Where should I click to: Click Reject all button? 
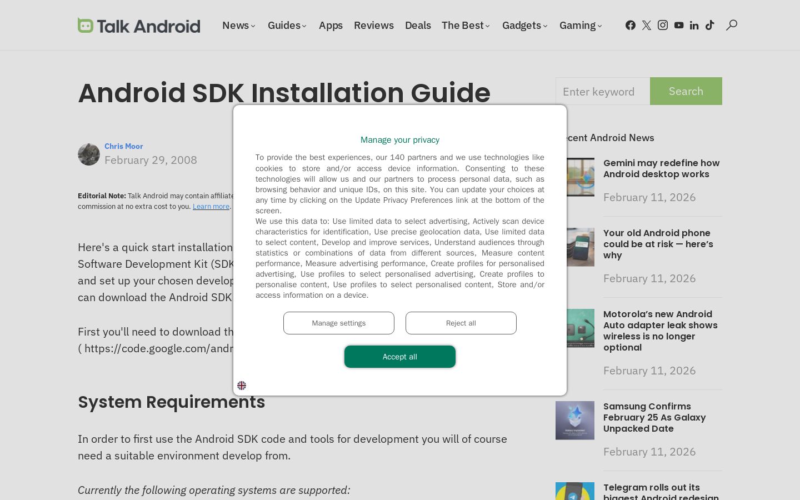461,323
